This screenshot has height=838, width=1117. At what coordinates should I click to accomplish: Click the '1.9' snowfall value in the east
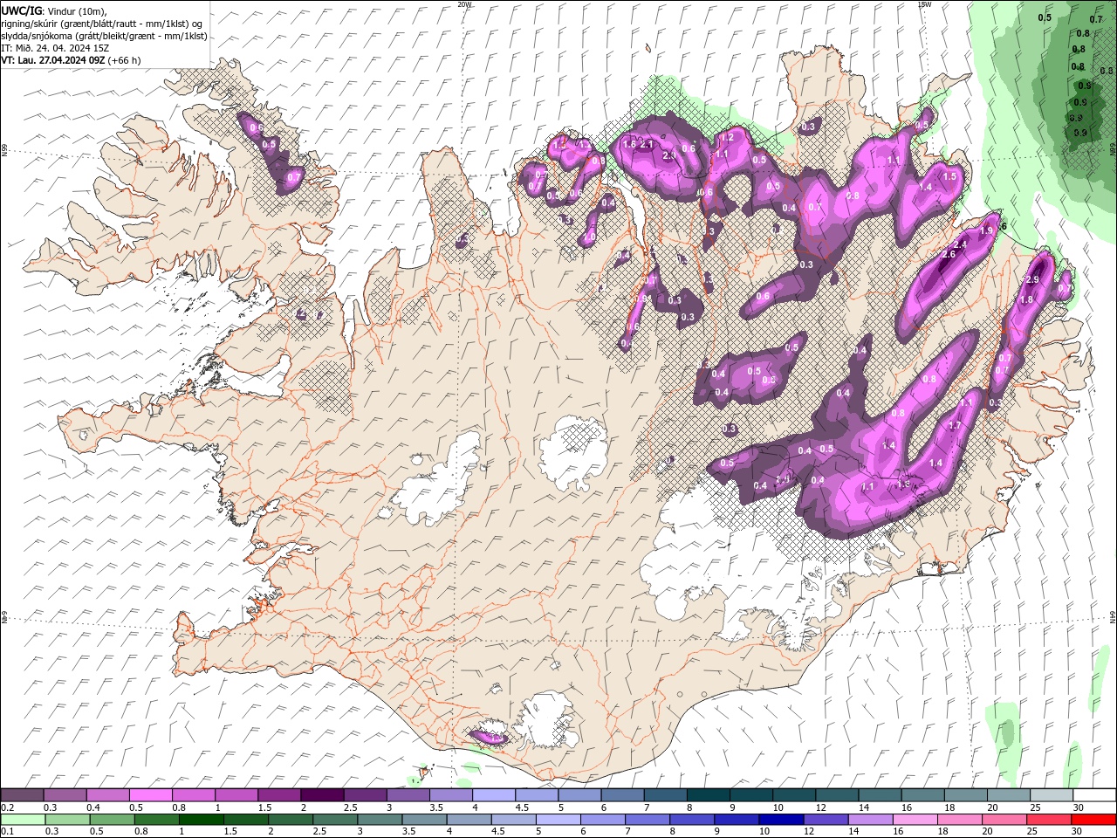click(x=987, y=231)
